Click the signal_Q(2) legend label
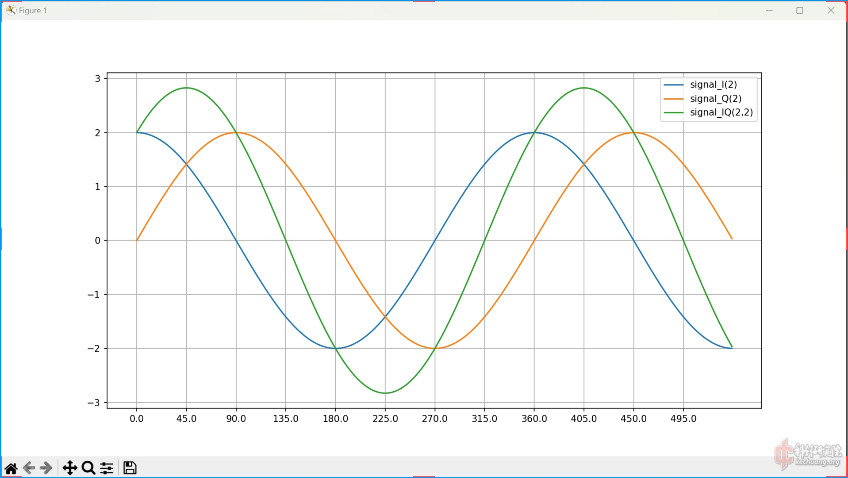The image size is (848, 478). coord(715,99)
